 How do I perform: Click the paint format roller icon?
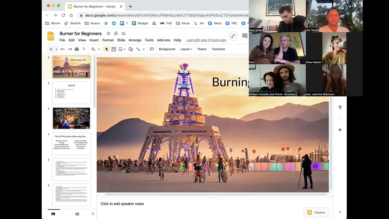tap(84, 49)
